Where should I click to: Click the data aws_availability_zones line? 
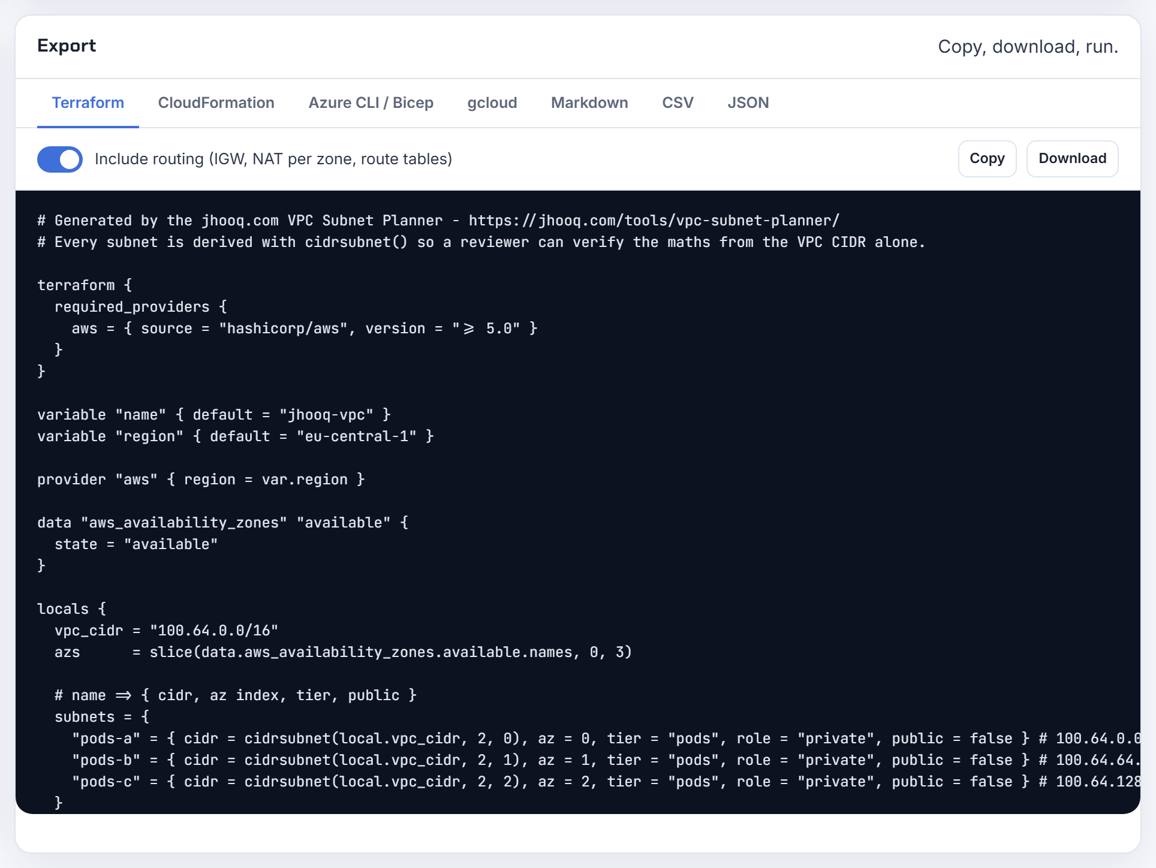pyautogui.click(x=223, y=523)
